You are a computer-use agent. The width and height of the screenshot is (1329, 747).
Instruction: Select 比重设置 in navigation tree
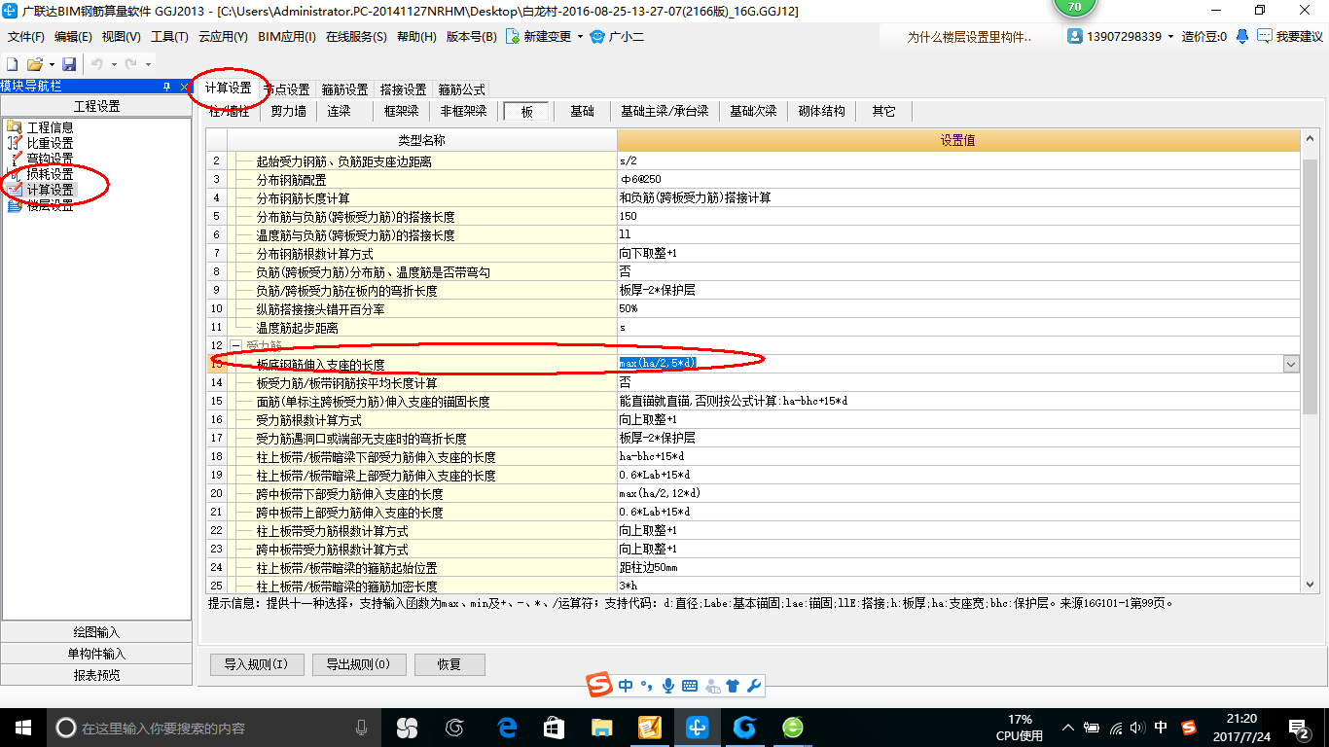[50, 143]
